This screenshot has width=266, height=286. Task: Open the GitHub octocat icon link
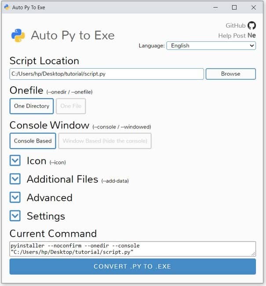(251, 26)
